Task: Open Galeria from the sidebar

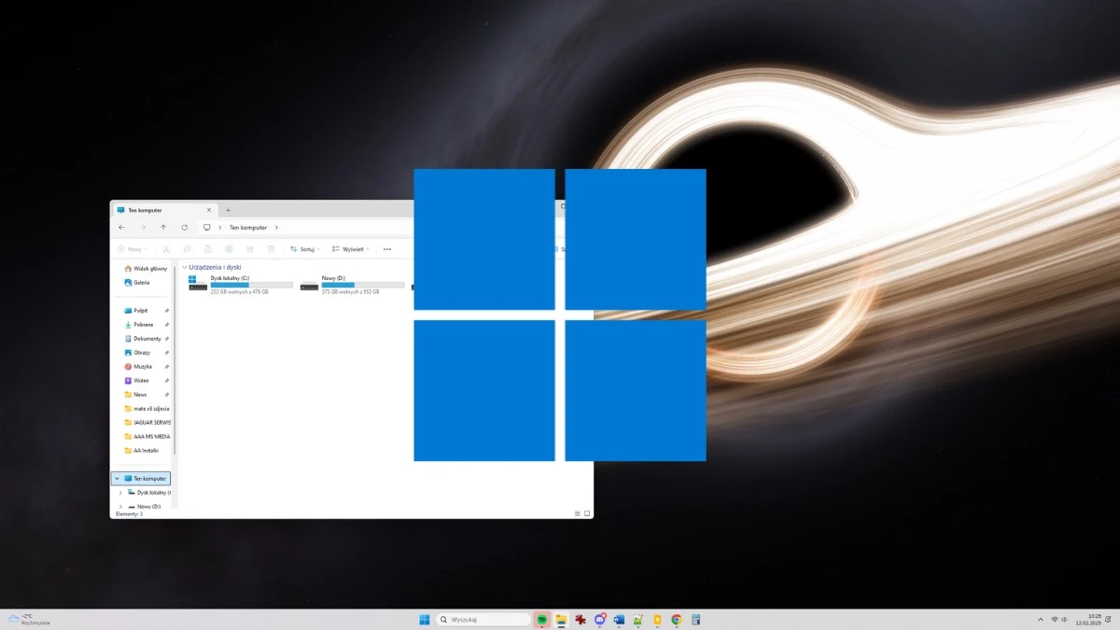Action: pos(141,282)
